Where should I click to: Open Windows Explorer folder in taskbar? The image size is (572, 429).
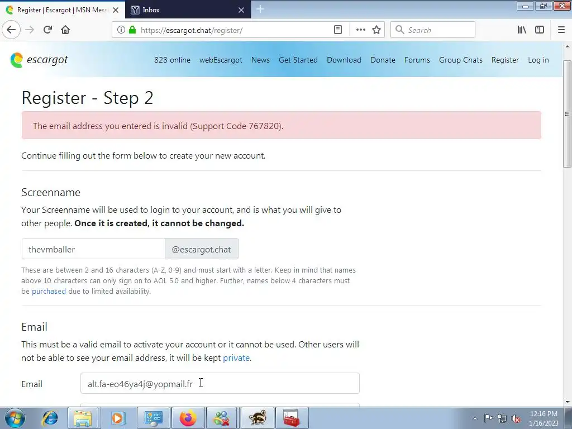coord(83,418)
